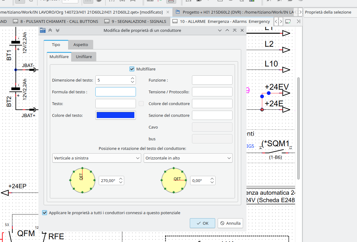Open the 'Verticale a sinistra' dropdown
The height and width of the screenshot is (242, 357).
point(97,158)
